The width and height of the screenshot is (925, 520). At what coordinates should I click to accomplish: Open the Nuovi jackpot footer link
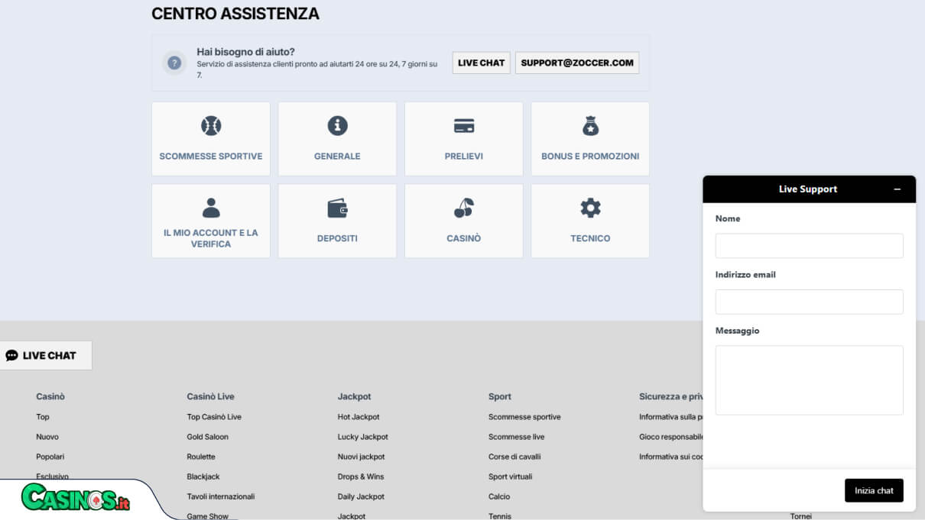click(x=362, y=457)
